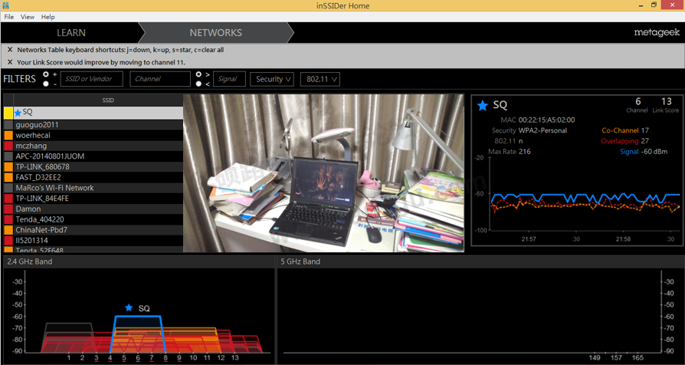Select the greater-than signal radio button
Image resolution: width=685 pixels, height=365 pixels.
pyautogui.click(x=198, y=74)
